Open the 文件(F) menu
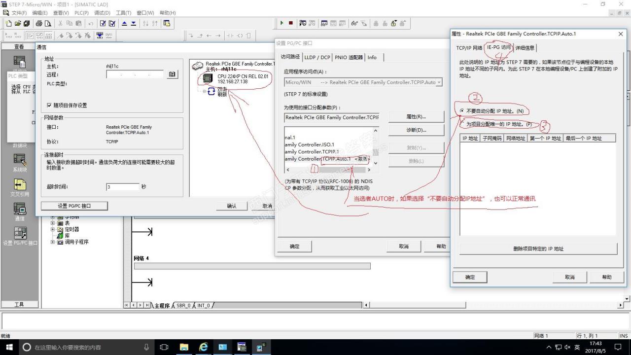Viewport: 631px width, 355px height. 19,13
